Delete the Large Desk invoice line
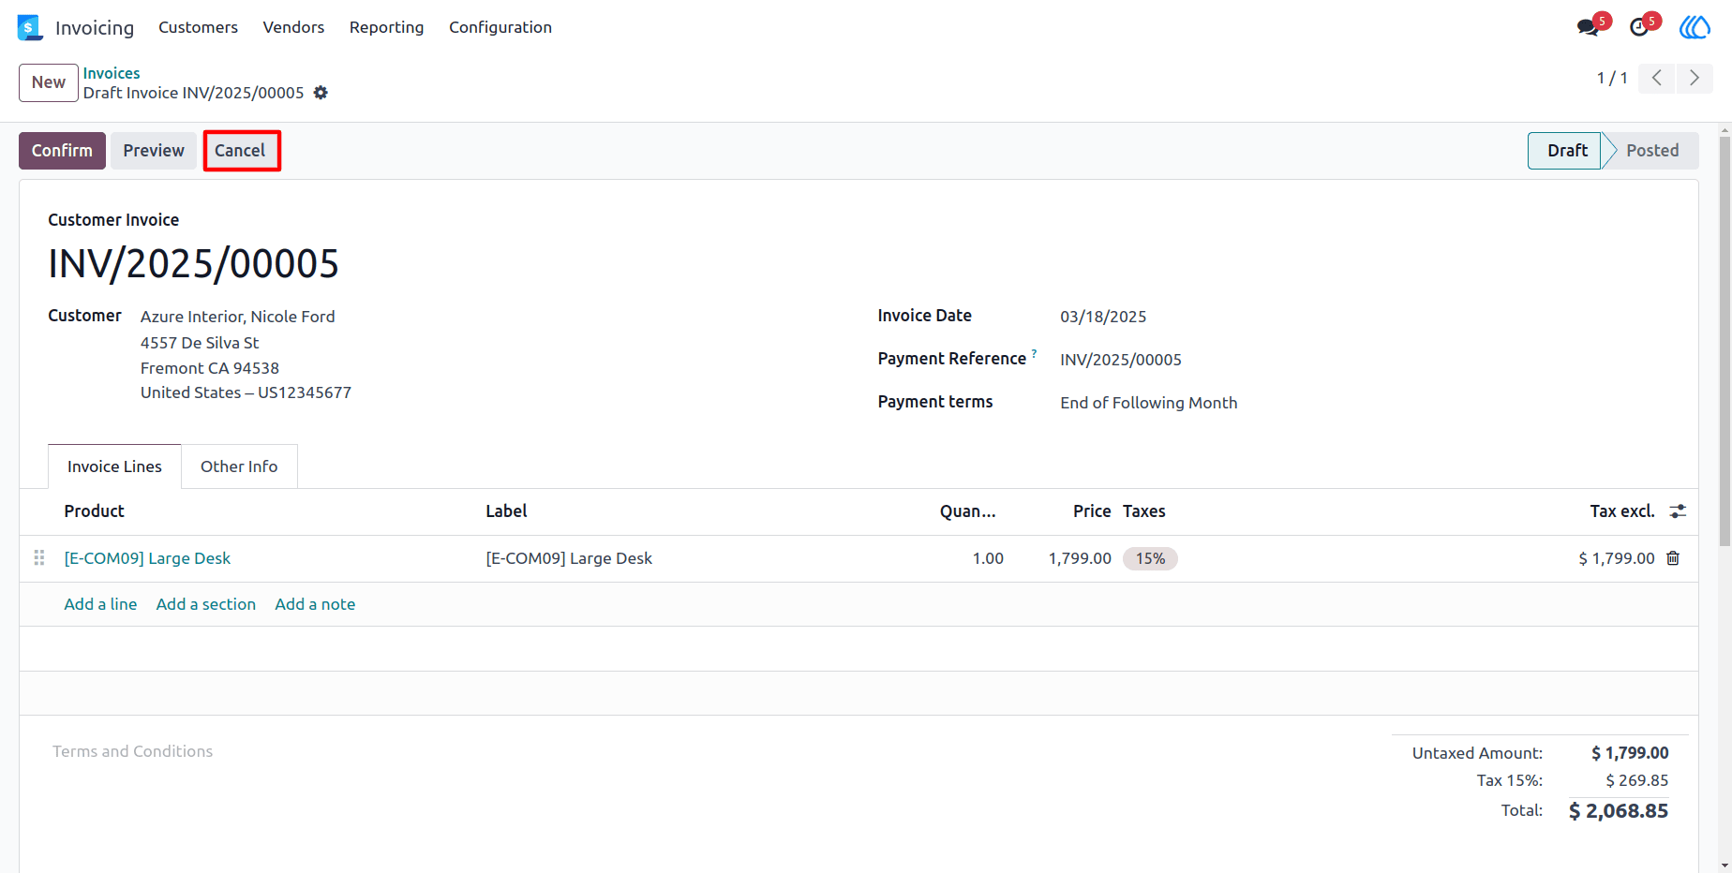The width and height of the screenshot is (1732, 873). (x=1673, y=558)
